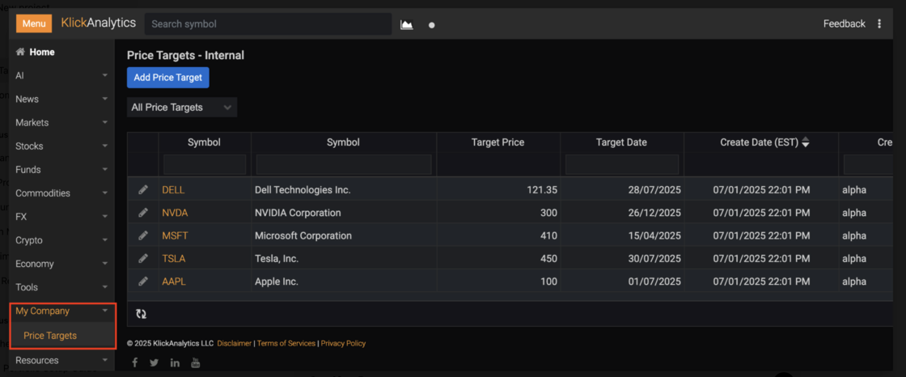This screenshot has width=906, height=377.
Task: Click the 121.35 target price value
Action: [541, 189]
